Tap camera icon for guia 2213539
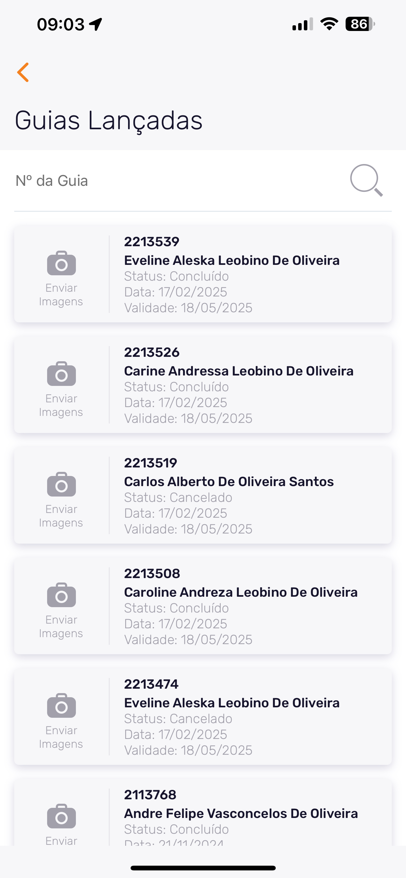Viewport: 406px width, 878px height. pyautogui.click(x=61, y=263)
